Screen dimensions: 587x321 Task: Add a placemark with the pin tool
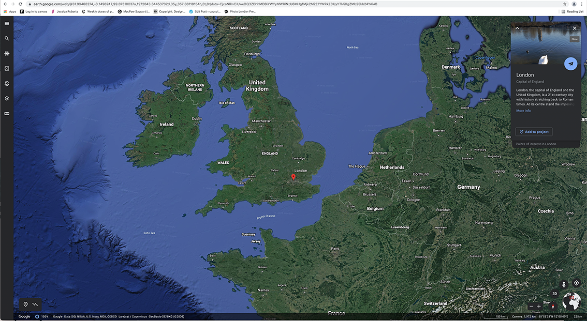[25, 304]
